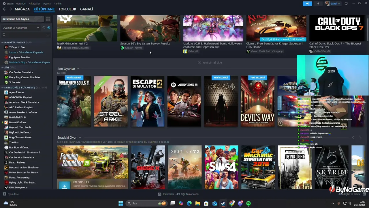Switch to the KÜTÜPHANE tab
369x208 pixels.
click(44, 9)
